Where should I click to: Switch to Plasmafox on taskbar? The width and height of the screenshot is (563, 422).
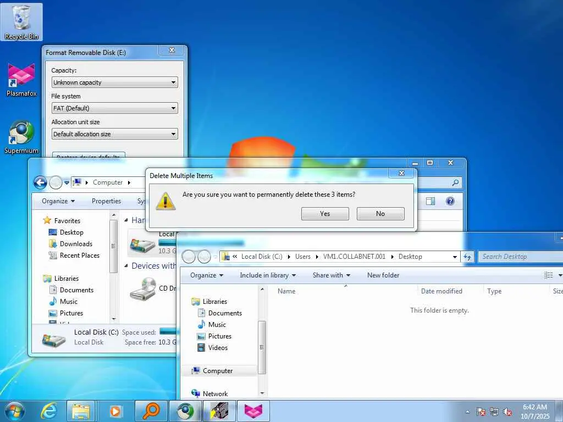[253, 411]
